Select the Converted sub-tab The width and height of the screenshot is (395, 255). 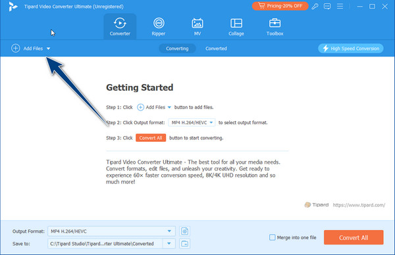click(216, 49)
